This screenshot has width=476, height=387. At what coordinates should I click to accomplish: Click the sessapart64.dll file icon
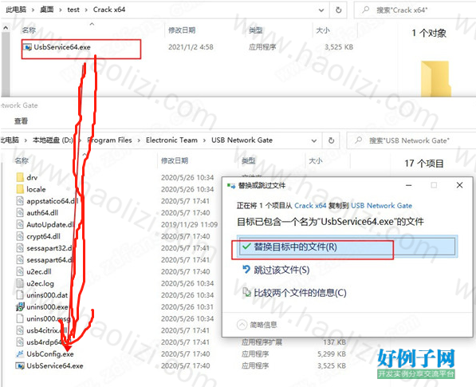pyautogui.click(x=20, y=260)
